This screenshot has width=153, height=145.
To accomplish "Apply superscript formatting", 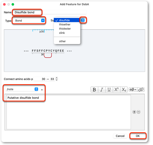I will pos(116,89).
